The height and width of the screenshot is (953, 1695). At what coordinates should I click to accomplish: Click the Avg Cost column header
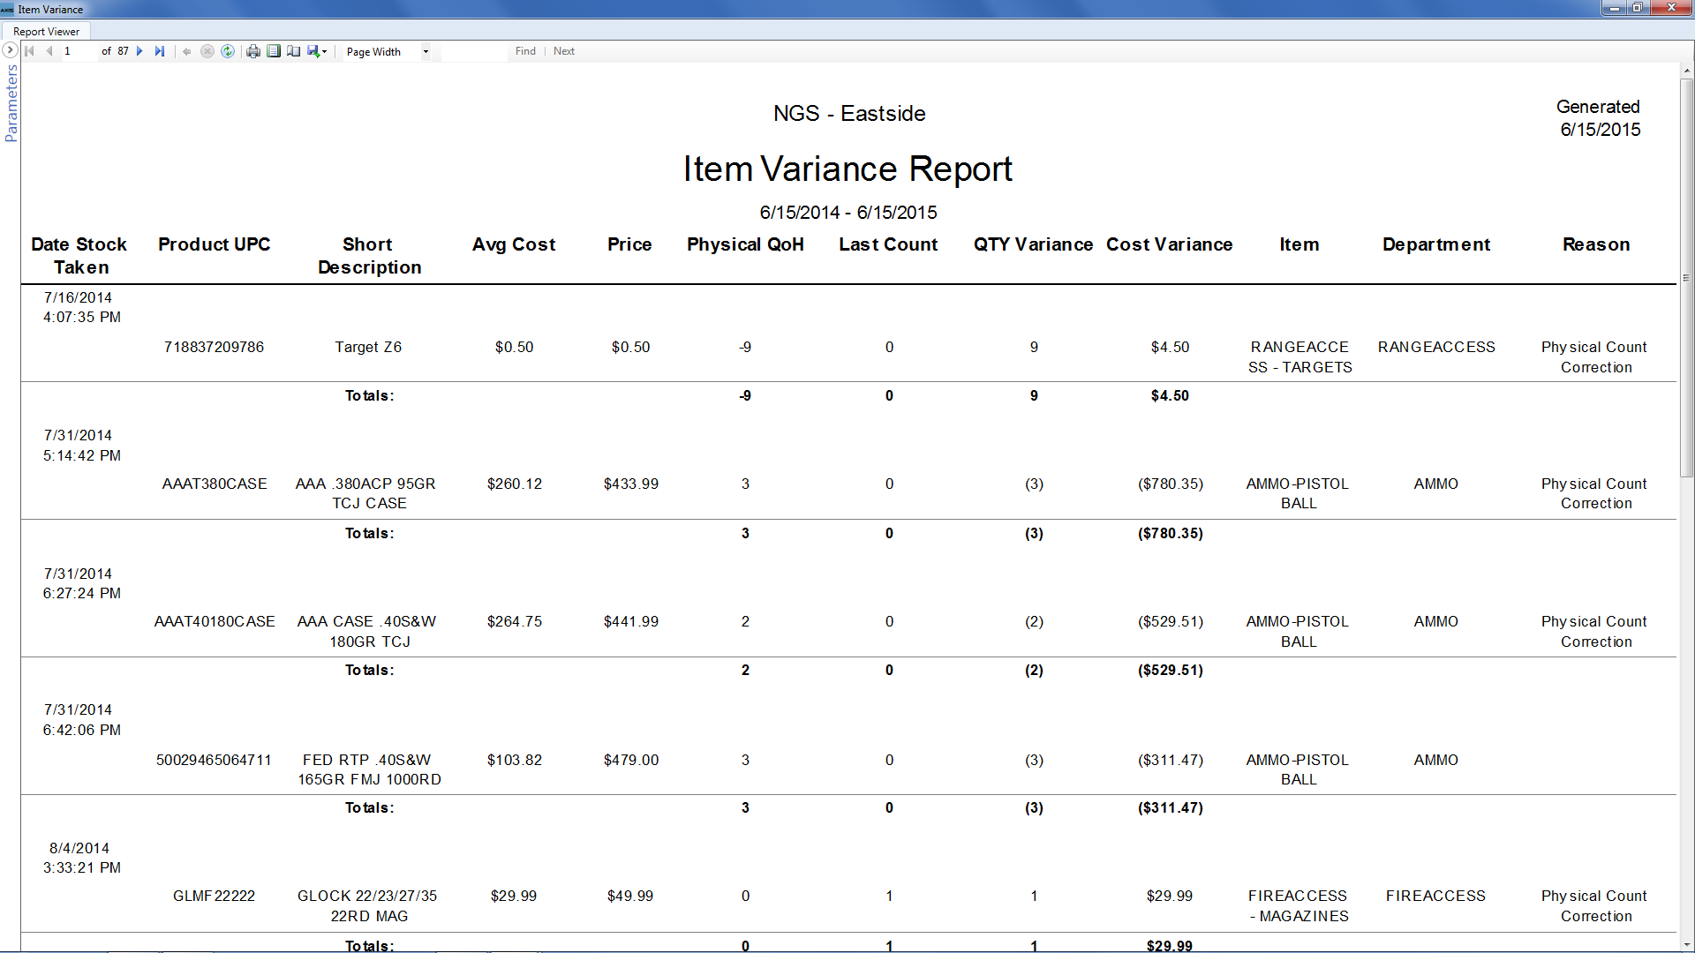pos(514,244)
